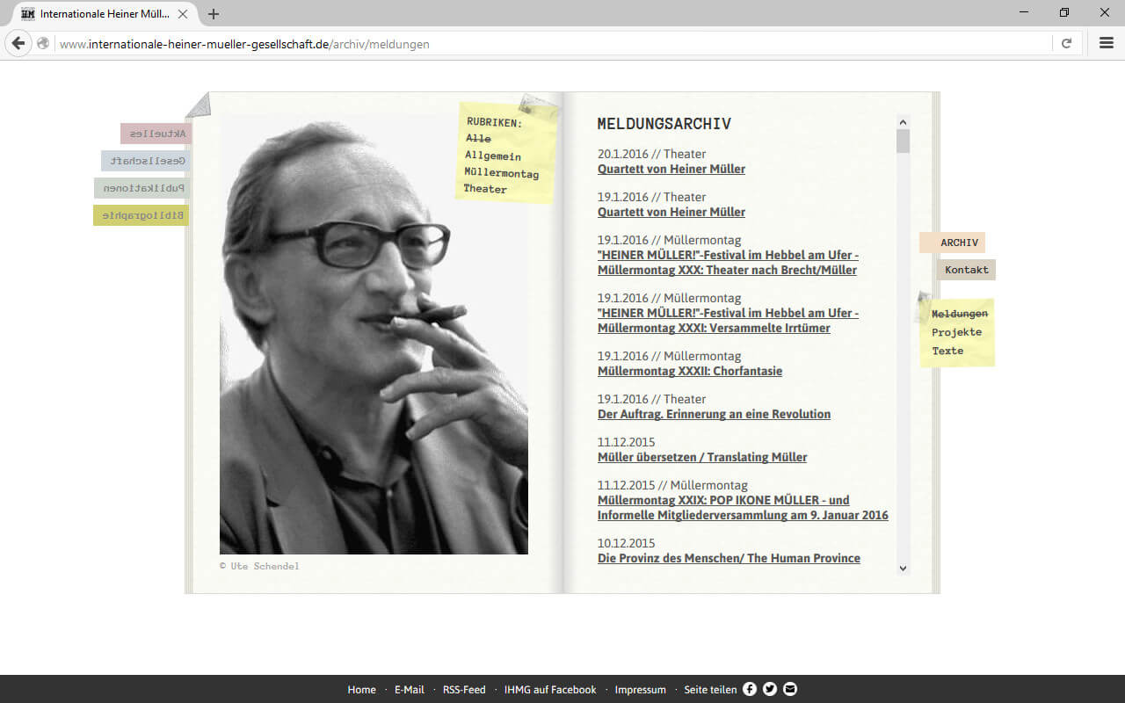Image resolution: width=1125 pixels, height=703 pixels.
Task: Go back with the browser back arrow
Action: point(18,43)
